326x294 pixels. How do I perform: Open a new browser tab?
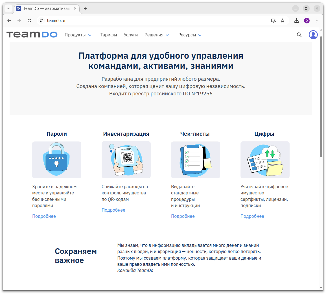(x=85, y=8)
